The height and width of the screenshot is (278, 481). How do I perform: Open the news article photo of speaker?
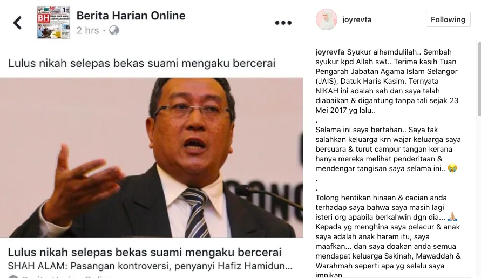[x=151, y=158]
